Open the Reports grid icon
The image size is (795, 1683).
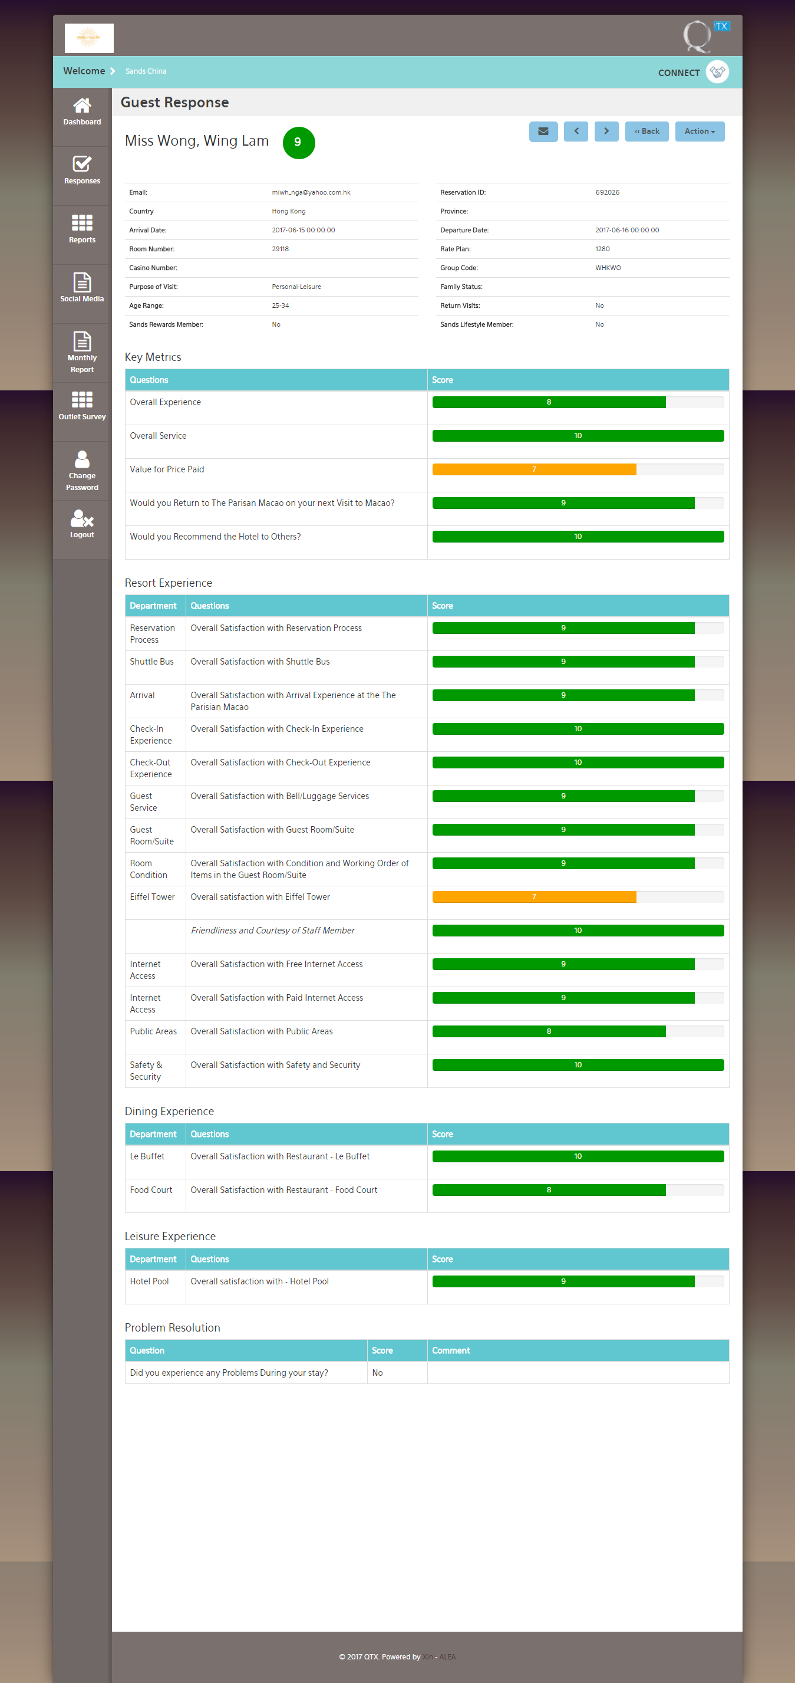[81, 223]
